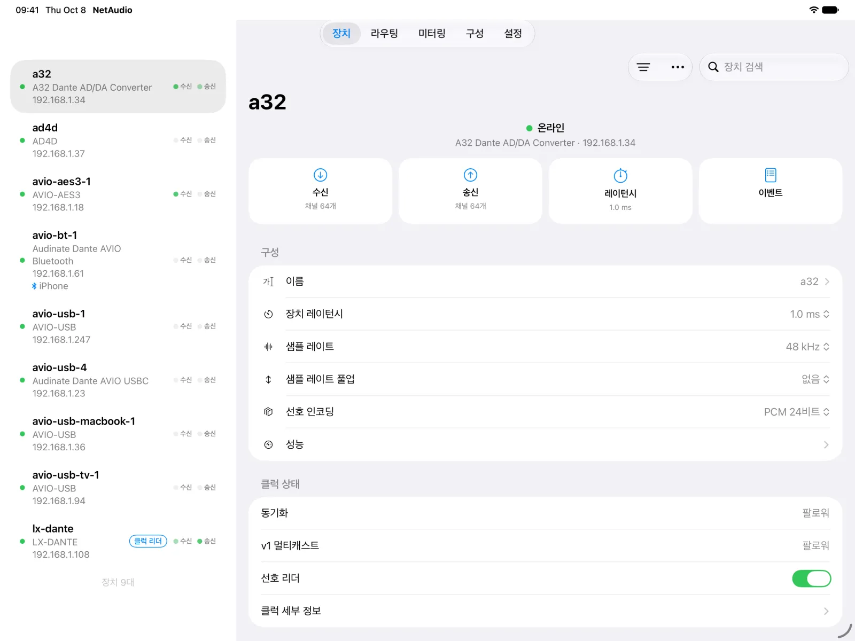Image resolution: width=855 pixels, height=641 pixels.
Task: Open the 샘플 레이트 48 kHz dropdown
Action: point(807,347)
